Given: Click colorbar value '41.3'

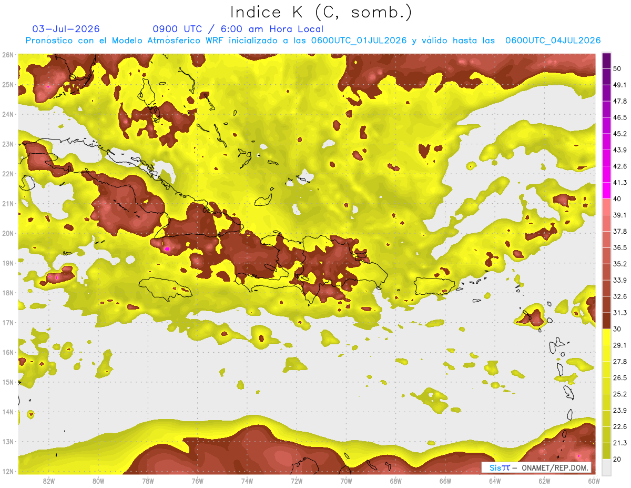Looking at the screenshot, I should pyautogui.click(x=619, y=183).
